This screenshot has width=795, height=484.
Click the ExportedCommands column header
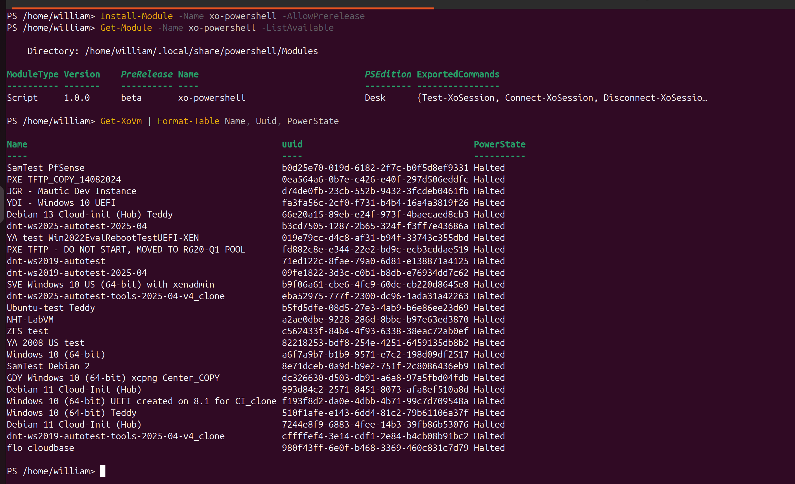(x=458, y=74)
